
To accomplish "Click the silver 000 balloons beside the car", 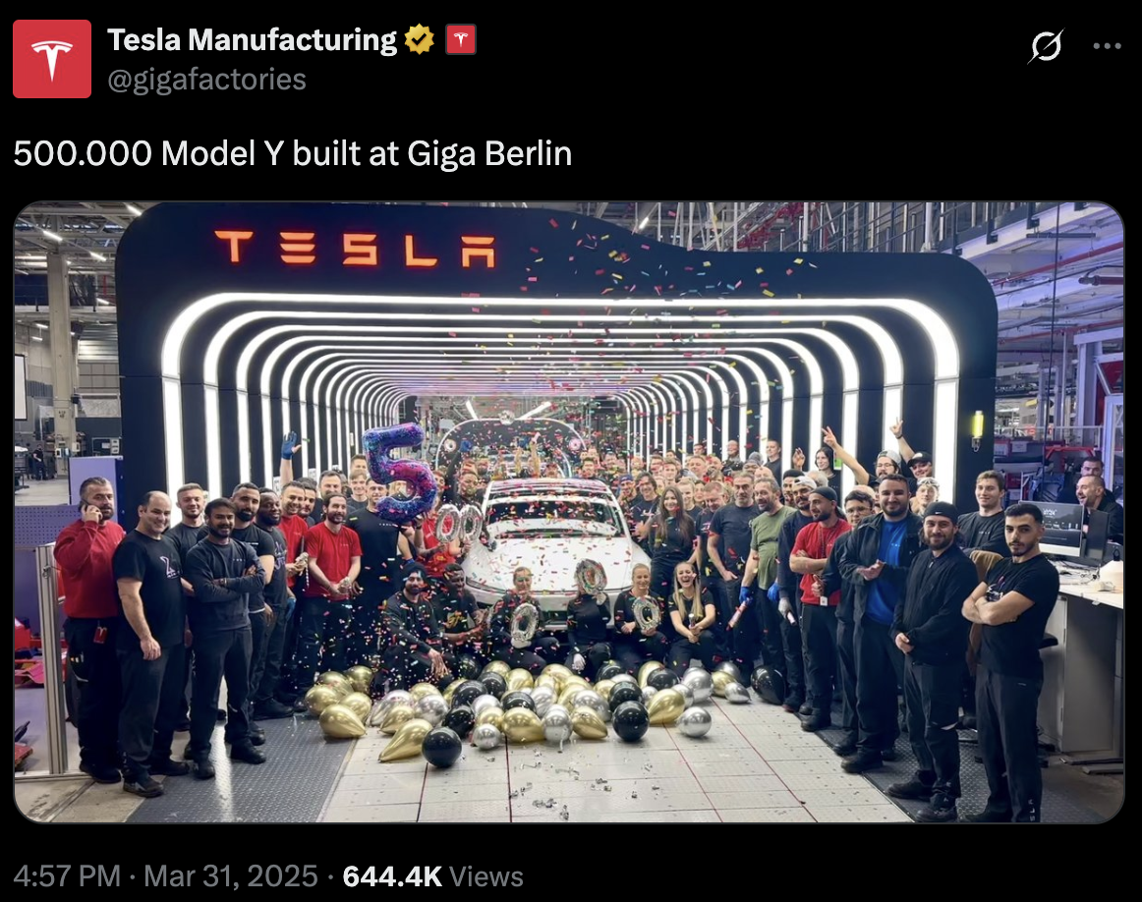I will point(459,524).
